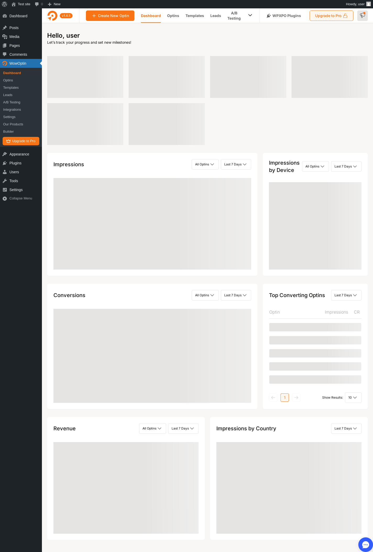This screenshot has height=552, width=373.
Task: Open Leads submenu item in sidebar
Action: tap(21, 95)
